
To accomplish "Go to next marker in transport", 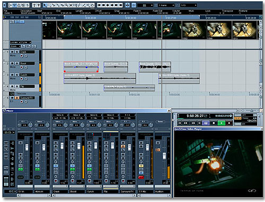I will 199,123.
